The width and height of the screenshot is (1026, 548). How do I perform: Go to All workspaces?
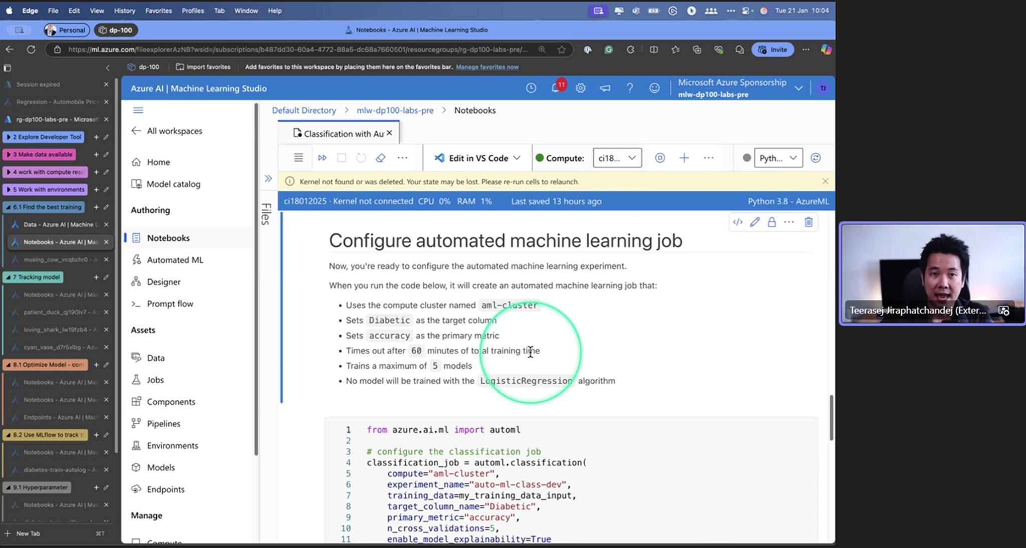pyautogui.click(x=167, y=131)
